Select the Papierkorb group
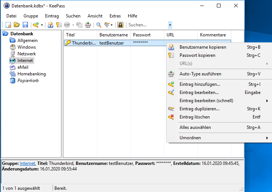Image resolution: width=272 pixels, height=192 pixels. coord(28,81)
